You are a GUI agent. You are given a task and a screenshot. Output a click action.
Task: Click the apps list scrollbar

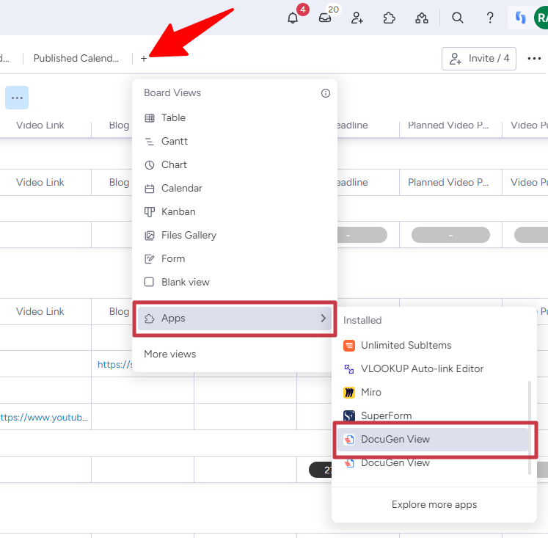click(x=530, y=427)
